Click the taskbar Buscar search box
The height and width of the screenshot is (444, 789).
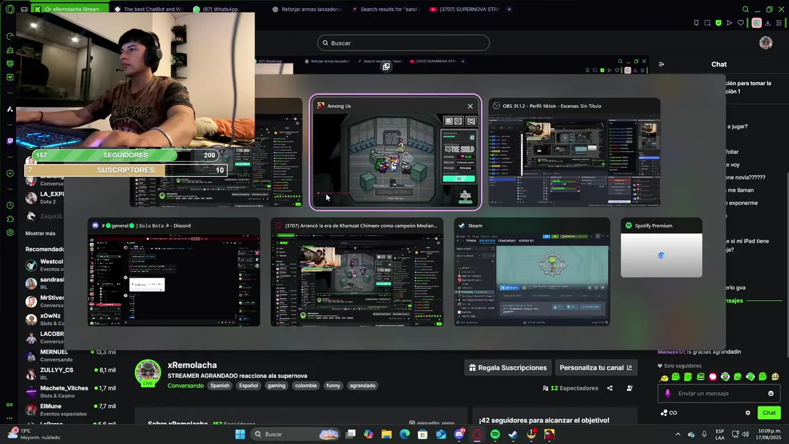point(296,434)
